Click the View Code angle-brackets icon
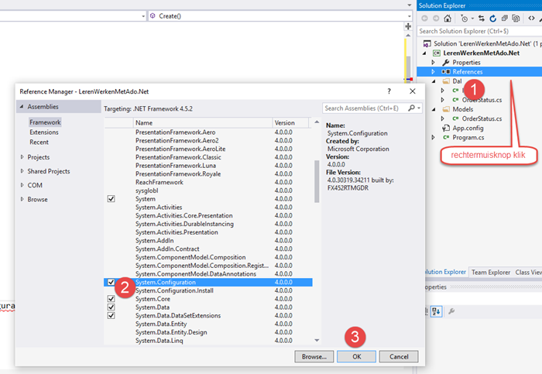This screenshot has height=374, width=542. tap(531, 19)
